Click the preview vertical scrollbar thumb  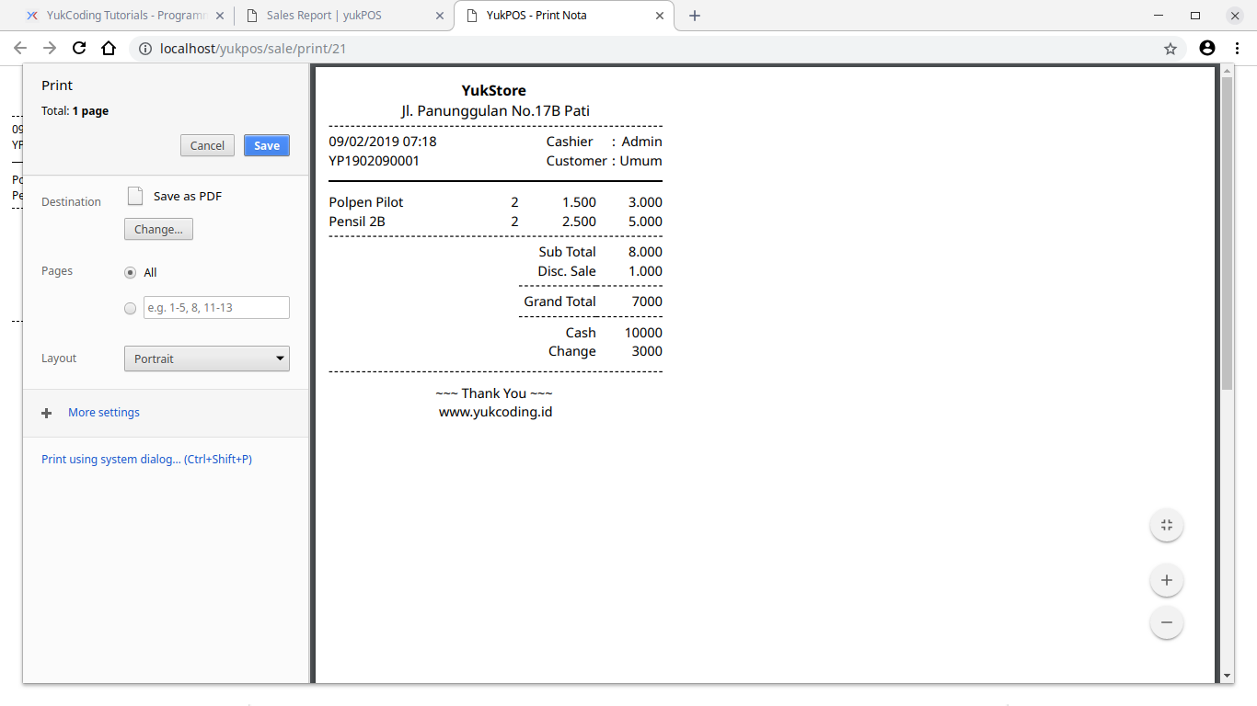[1227, 233]
